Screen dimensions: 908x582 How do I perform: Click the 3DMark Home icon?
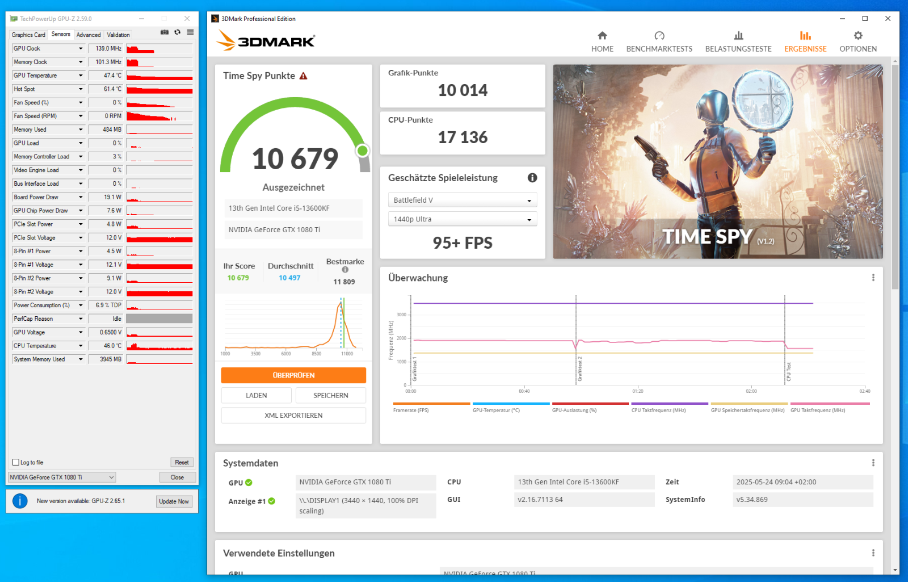(602, 36)
